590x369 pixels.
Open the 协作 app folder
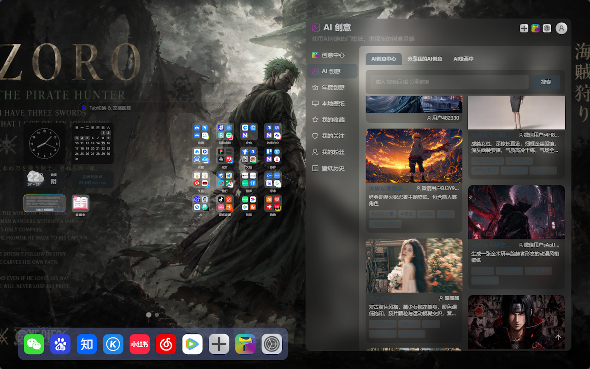pos(273,155)
